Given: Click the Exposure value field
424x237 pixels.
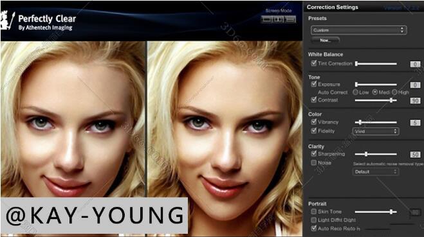Looking at the screenshot, I should coord(416,85).
